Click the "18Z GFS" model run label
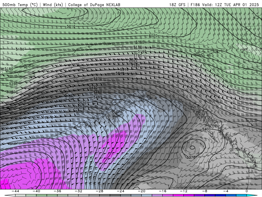This screenshot has width=262, height=197. point(177,5)
